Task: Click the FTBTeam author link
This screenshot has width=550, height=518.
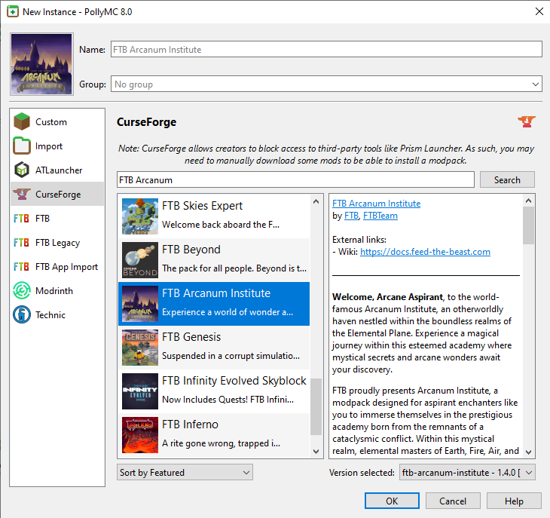Action: [380, 216]
